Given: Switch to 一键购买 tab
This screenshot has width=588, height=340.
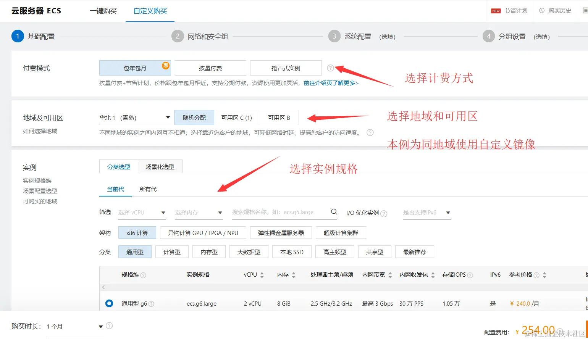Looking at the screenshot, I should point(103,11).
